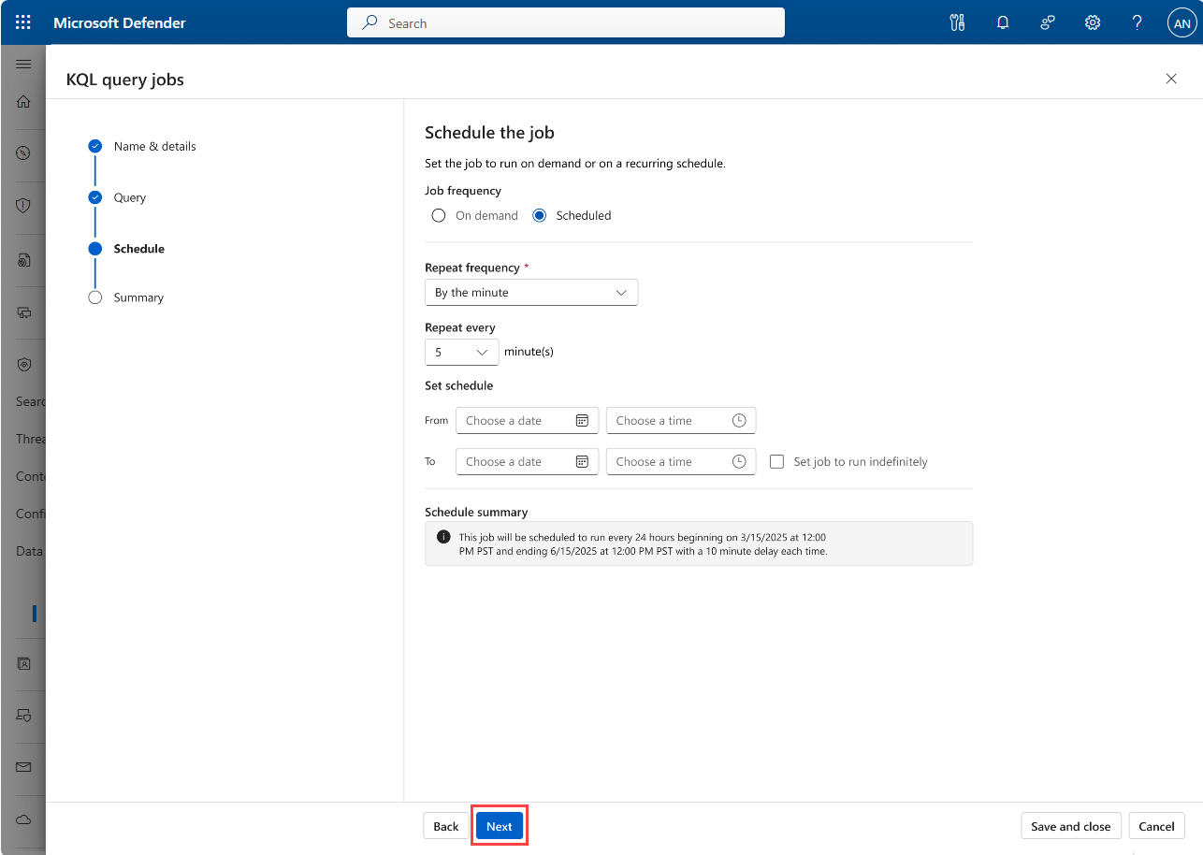1203x855 pixels.
Task: Open the Repeat every minutes dropdown
Action: tap(461, 353)
